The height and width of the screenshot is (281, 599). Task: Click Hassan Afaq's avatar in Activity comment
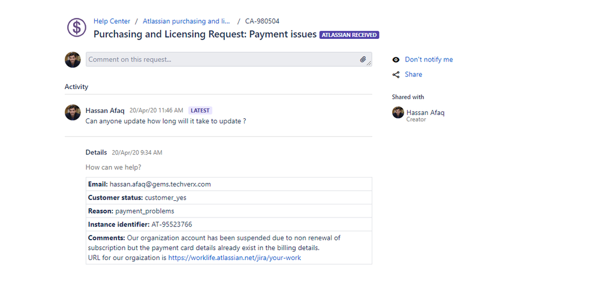[x=73, y=112]
